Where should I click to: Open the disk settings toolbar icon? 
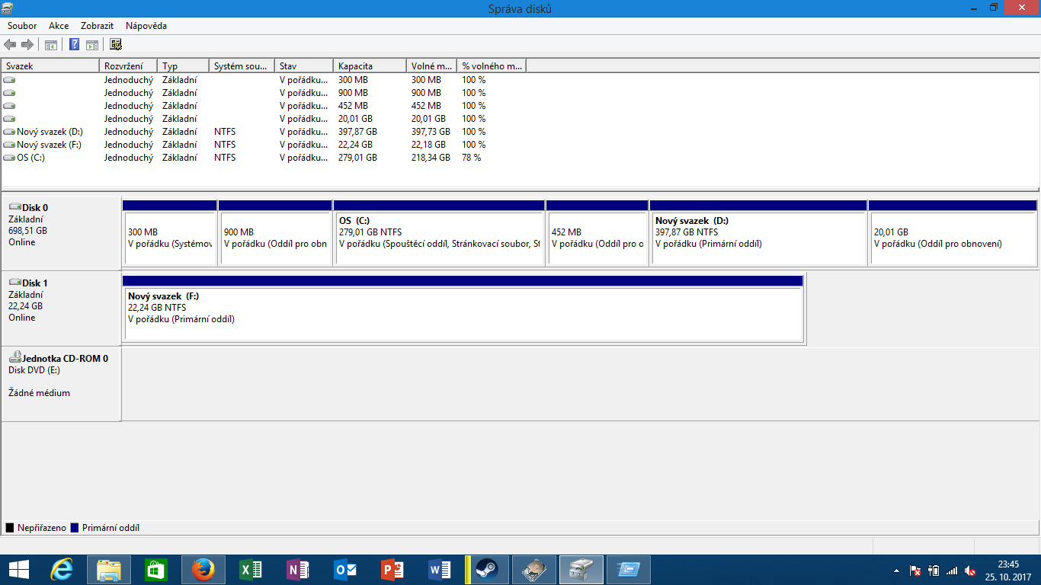coord(116,45)
